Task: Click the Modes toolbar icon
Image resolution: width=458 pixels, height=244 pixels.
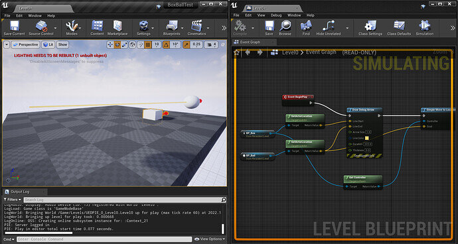Action: coord(72,28)
